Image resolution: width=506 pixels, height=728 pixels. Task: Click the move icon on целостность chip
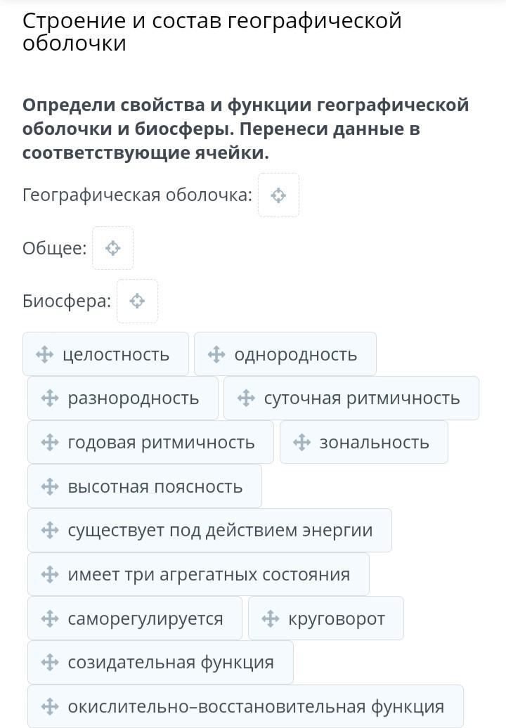click(44, 355)
